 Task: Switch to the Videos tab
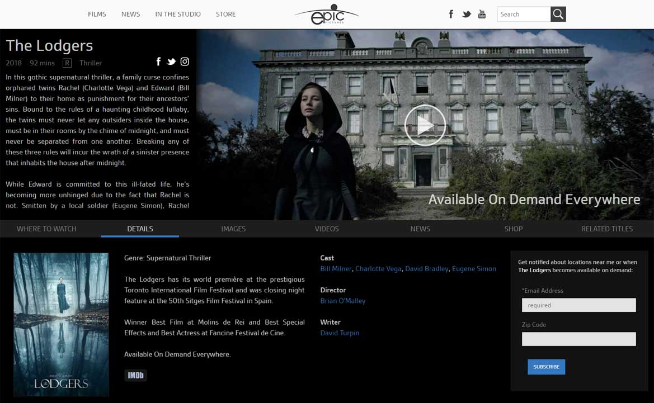pyautogui.click(x=327, y=229)
